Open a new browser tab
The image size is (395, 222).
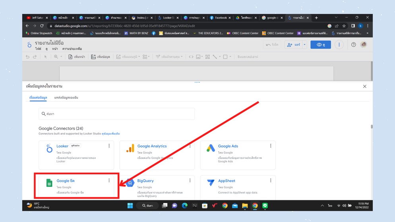[316, 17]
